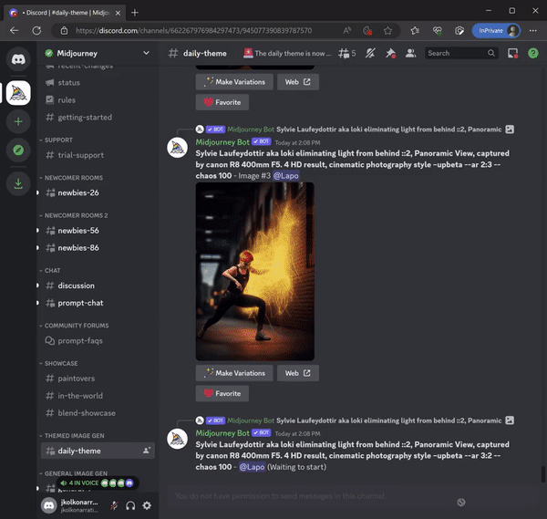Click Midjourney Bot avatar on Image #3 message
Viewport: 547px width, 519px height.
click(177, 148)
